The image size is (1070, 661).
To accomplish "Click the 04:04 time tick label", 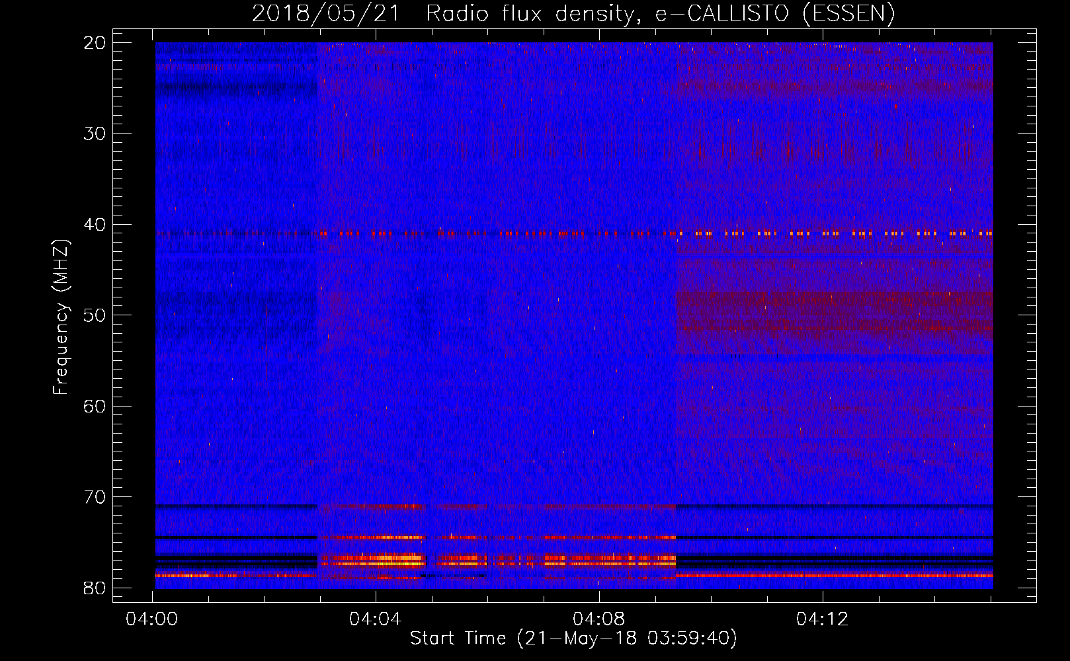I will 376,619.
